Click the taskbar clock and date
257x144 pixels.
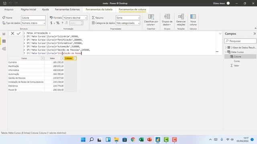tap(243, 140)
